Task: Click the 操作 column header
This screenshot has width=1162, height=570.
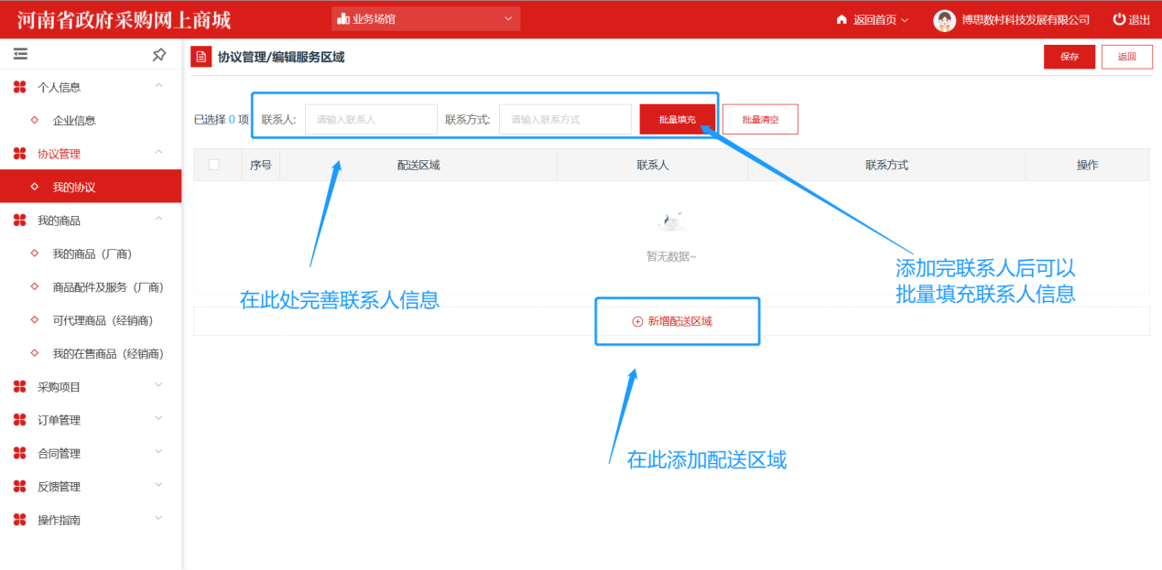Action: coord(1087,166)
